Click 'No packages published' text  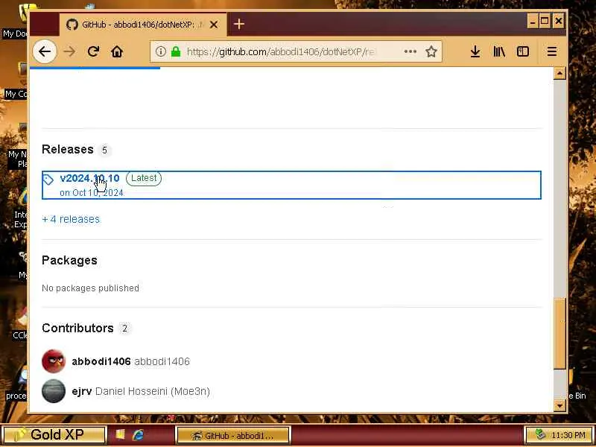click(90, 288)
